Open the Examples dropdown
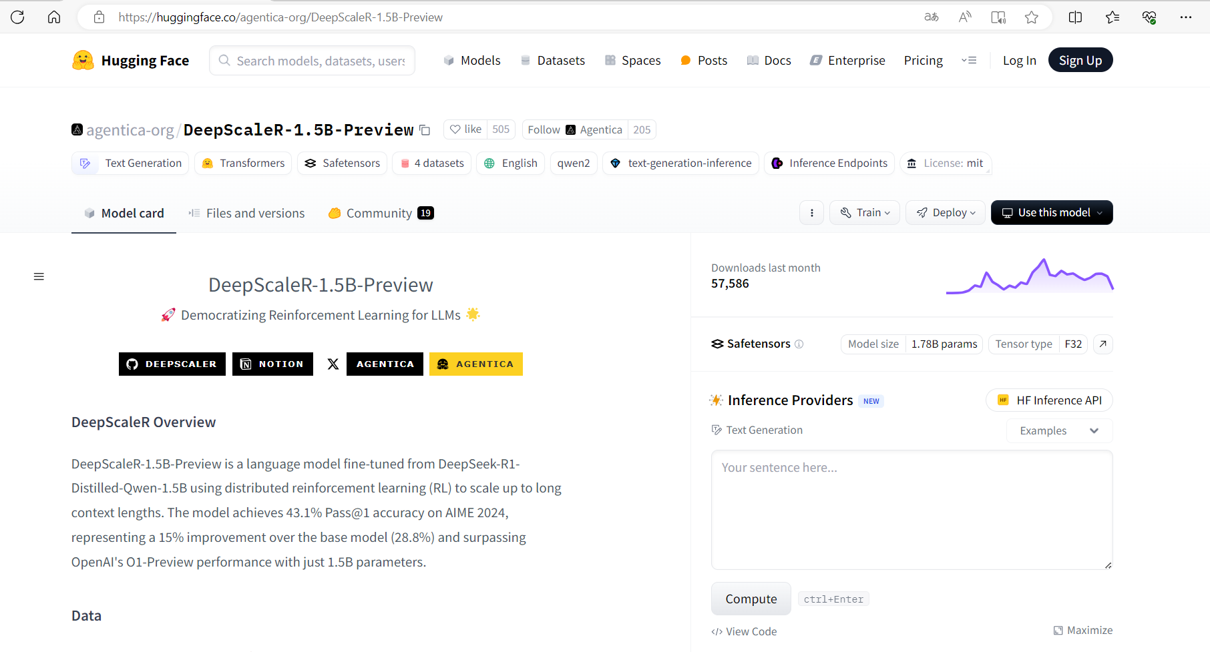Image resolution: width=1210 pixels, height=652 pixels. click(1059, 430)
